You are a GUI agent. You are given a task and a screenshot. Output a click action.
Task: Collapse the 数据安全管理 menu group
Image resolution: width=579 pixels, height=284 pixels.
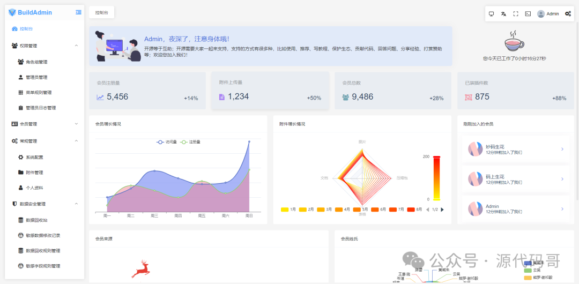click(x=76, y=204)
